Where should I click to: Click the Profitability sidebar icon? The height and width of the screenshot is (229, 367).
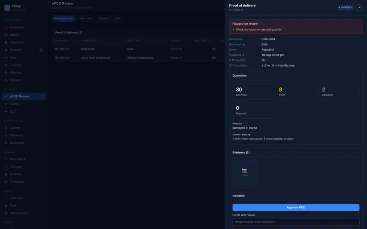pyautogui.click(x=6, y=182)
